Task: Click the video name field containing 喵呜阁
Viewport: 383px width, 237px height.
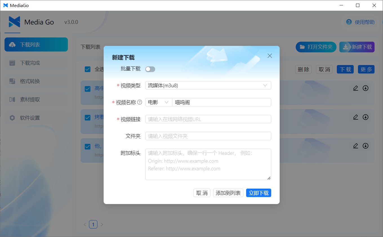Action: (x=222, y=102)
